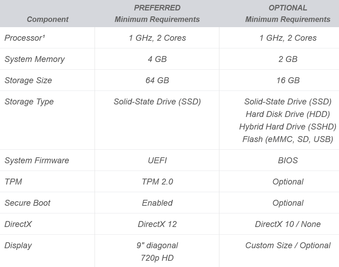Click the optional 2 GB memory cell
Screen dimensions: 339x267
[x=288, y=59]
